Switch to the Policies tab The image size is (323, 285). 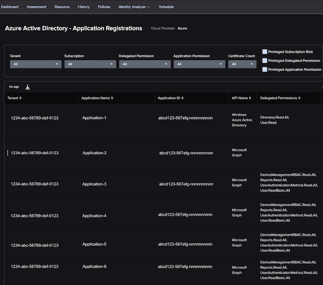[x=104, y=7]
